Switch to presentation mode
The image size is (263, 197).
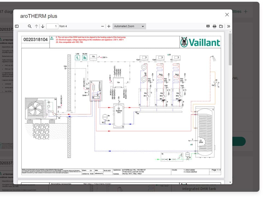click(208, 26)
